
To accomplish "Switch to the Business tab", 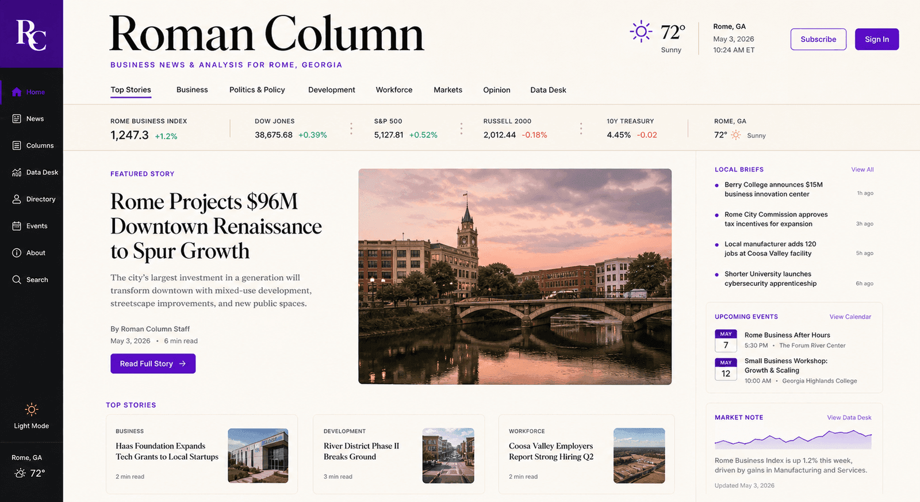I will [x=192, y=90].
